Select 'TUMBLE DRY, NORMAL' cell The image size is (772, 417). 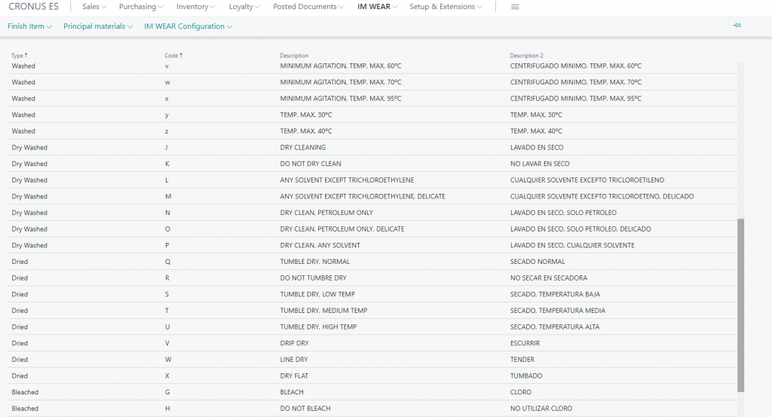point(315,261)
